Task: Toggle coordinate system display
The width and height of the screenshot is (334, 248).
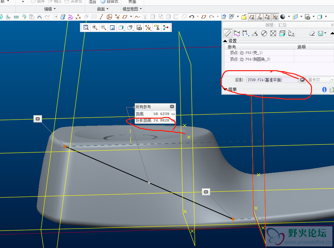Action: coord(275,17)
